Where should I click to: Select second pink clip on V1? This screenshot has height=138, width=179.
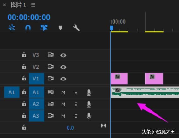pyautogui.click(x=154, y=79)
